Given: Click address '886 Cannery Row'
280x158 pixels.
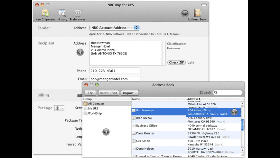Looking at the screenshot, I should (x=200, y=118).
